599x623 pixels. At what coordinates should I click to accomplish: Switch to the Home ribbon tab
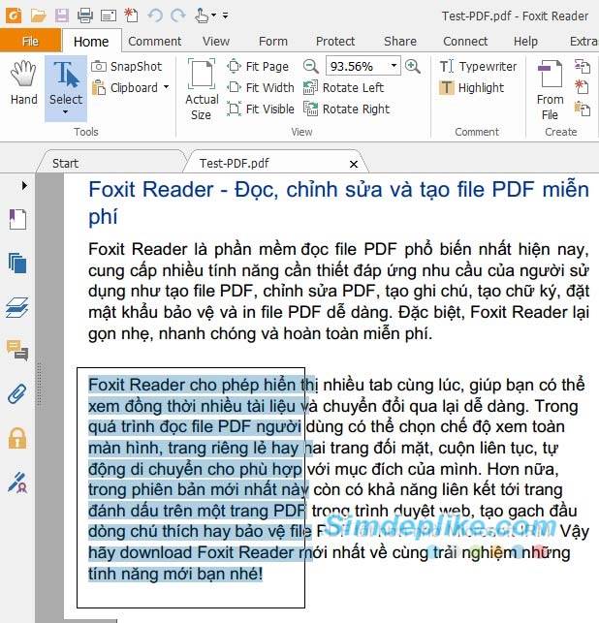point(91,42)
